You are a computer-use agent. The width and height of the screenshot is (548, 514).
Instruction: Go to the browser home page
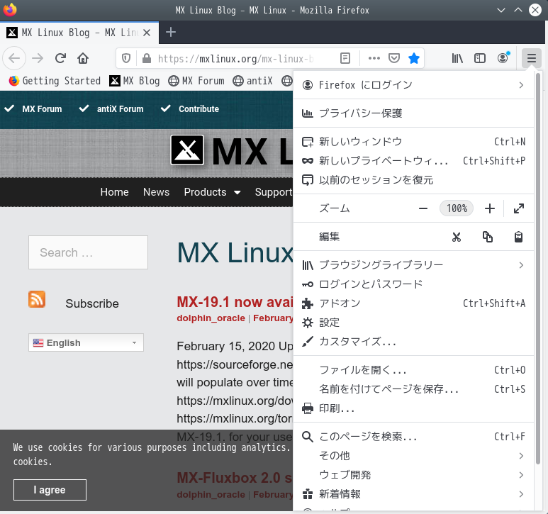point(83,58)
